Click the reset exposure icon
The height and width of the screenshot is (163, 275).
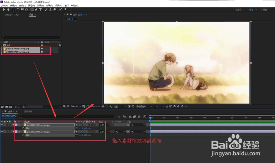(x=182, y=106)
